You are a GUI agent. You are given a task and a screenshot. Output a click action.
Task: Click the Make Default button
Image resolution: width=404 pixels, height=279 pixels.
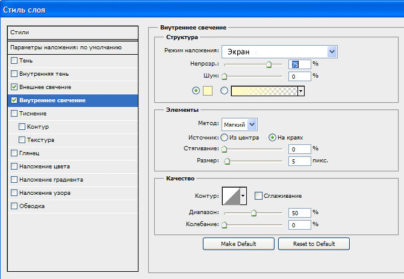(238, 244)
